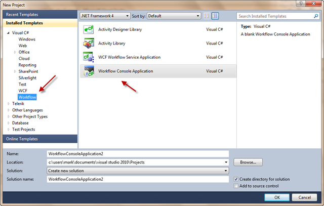Image resolution: width=324 pixels, height=206 pixels.
Task: Expand the SharePoint tree node
Action: click(15, 71)
